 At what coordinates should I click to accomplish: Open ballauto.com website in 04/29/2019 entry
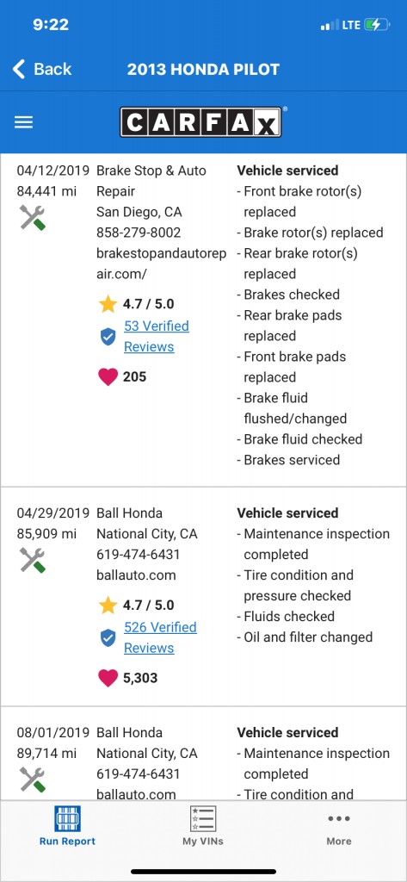click(136, 575)
